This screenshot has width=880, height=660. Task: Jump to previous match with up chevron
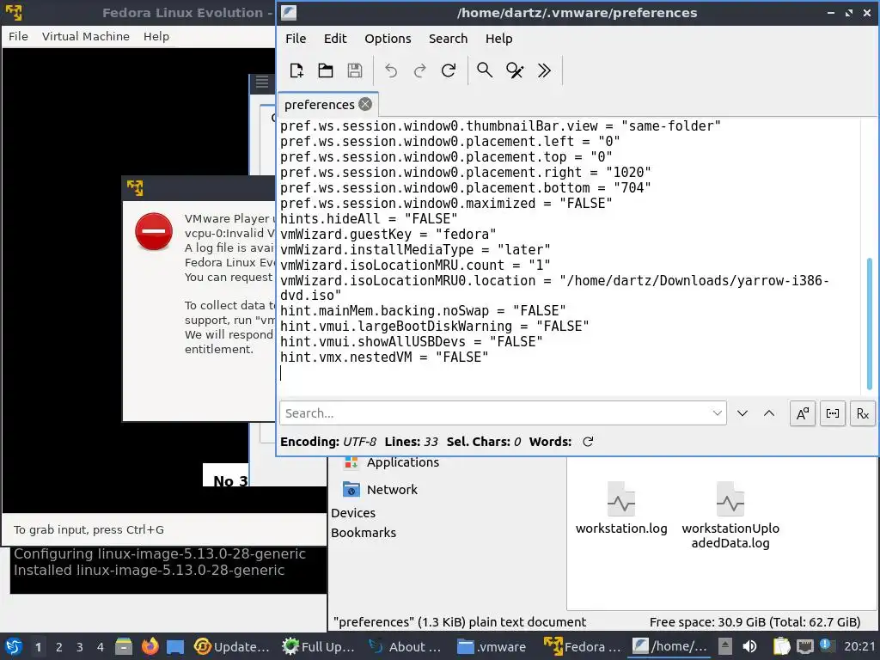coord(769,413)
